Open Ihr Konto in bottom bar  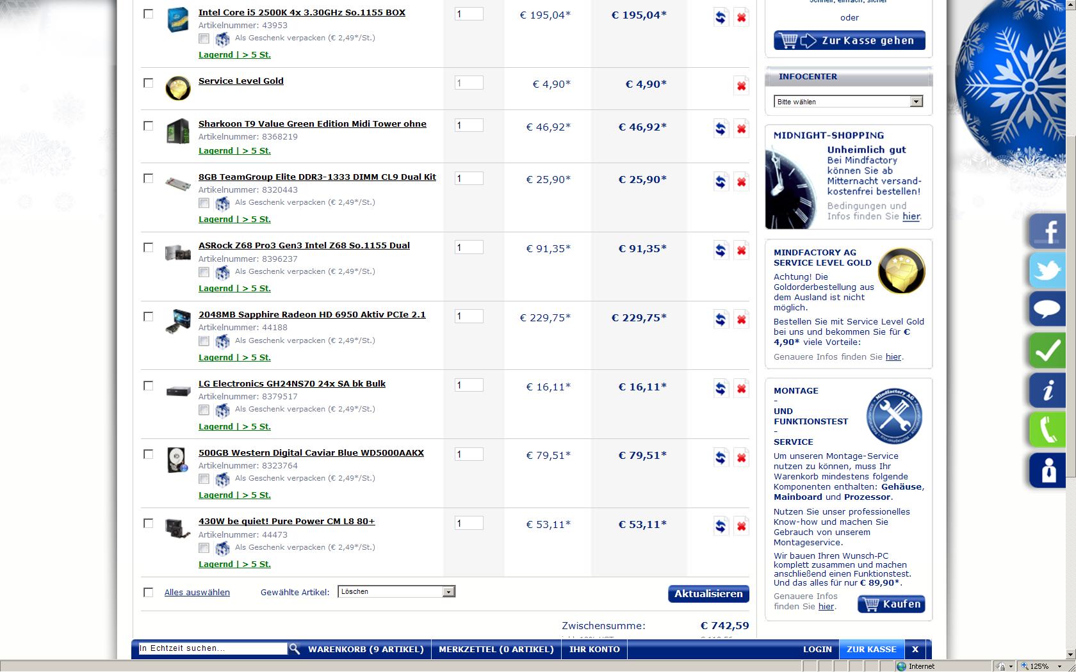594,649
